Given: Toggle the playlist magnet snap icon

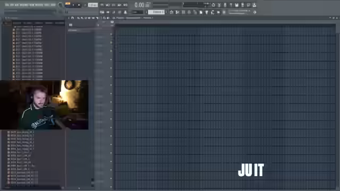Looking at the screenshot, I should click(x=72, y=18).
